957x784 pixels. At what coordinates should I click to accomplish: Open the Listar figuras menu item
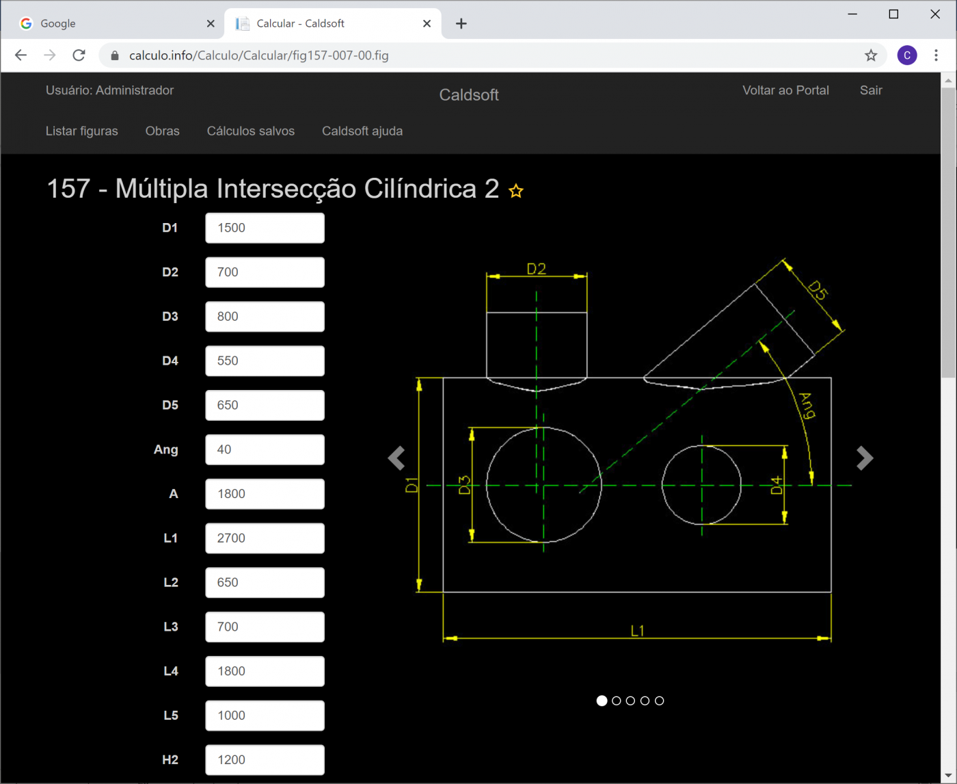coord(81,131)
